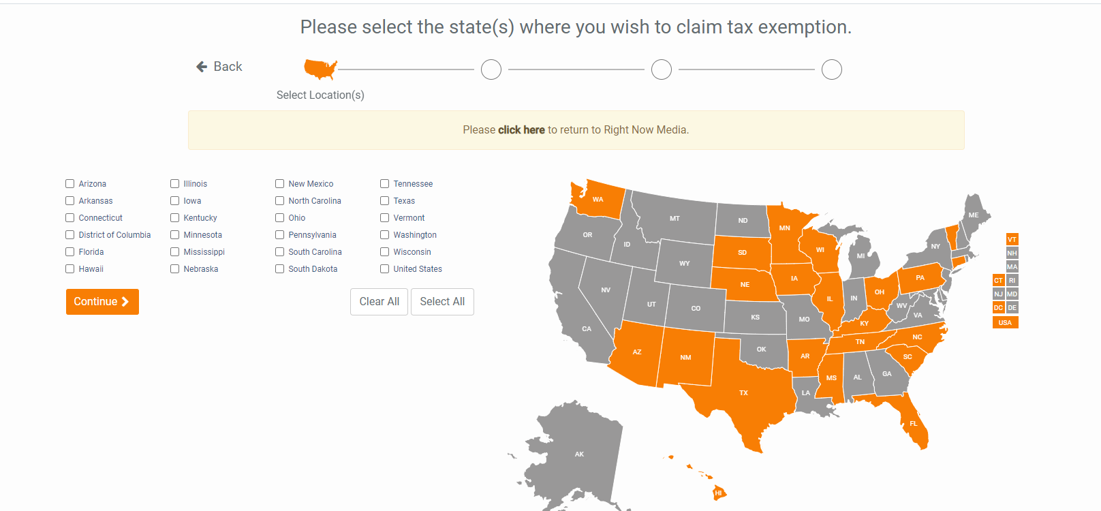Select Florida on the map
The width and height of the screenshot is (1101, 511).
(x=913, y=424)
